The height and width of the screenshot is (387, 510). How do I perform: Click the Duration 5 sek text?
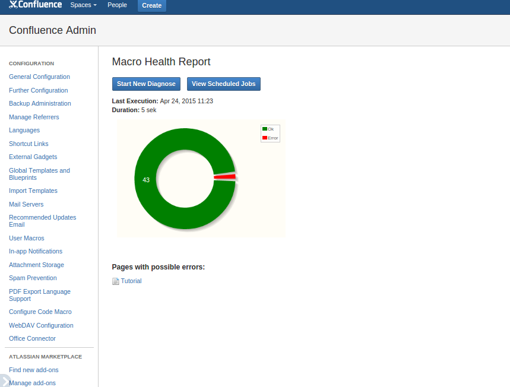134,110
